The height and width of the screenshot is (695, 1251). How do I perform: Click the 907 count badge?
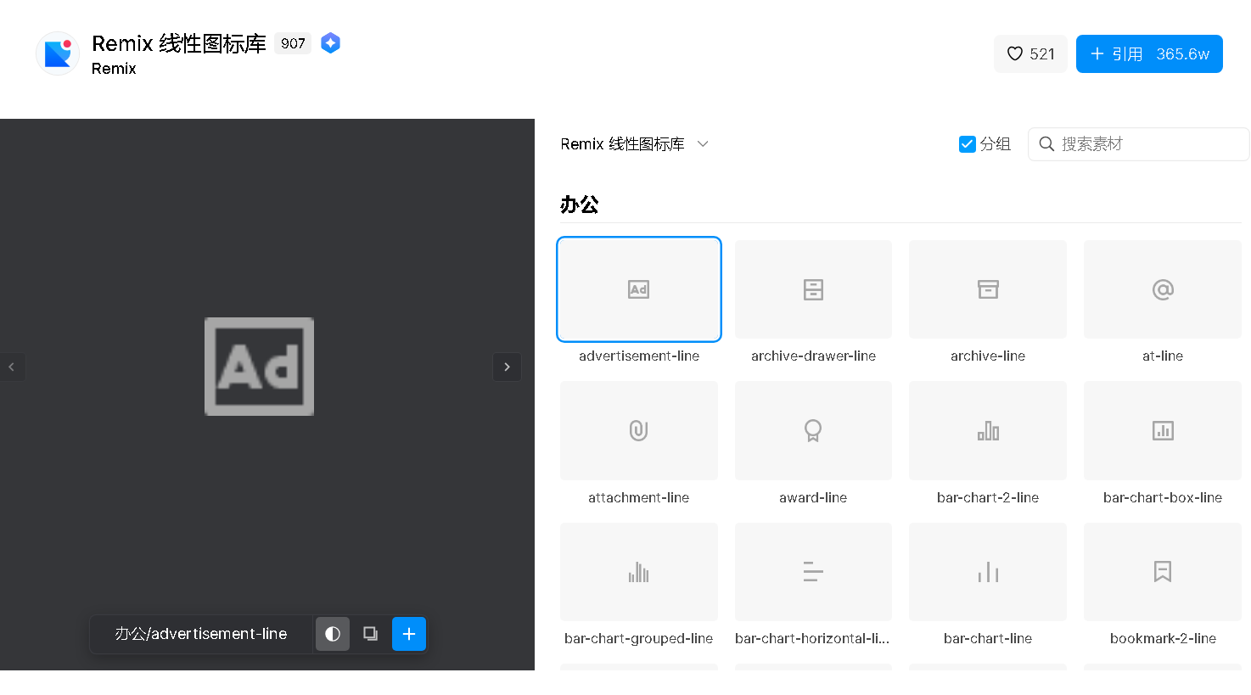(293, 43)
